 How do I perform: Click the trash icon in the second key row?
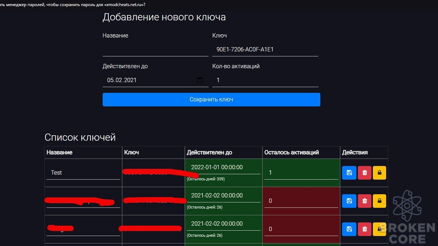tap(365, 201)
